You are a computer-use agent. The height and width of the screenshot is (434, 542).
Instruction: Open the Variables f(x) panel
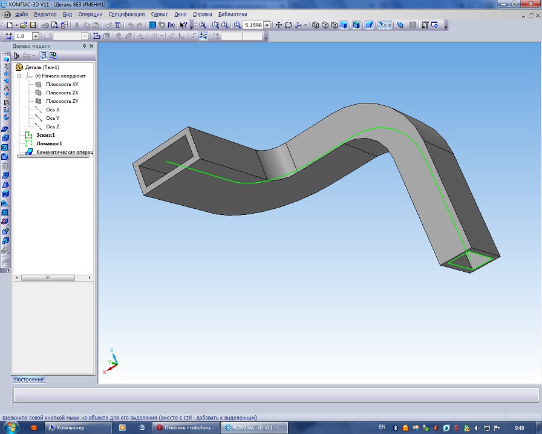(171, 25)
